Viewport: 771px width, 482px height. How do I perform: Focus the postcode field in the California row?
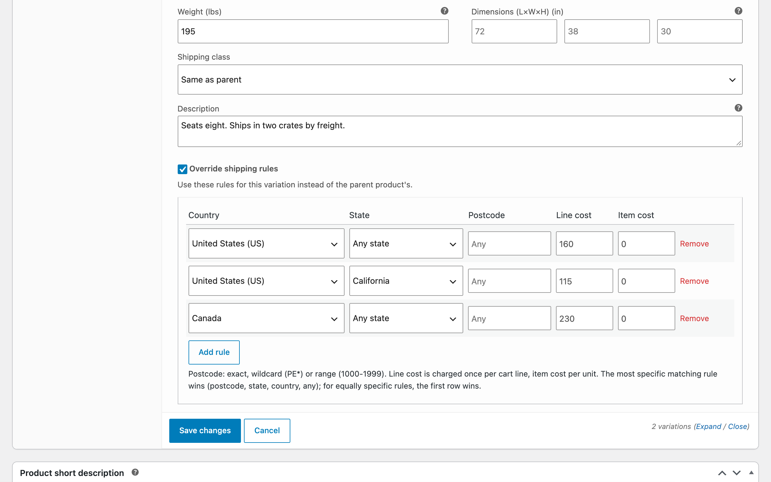point(509,281)
